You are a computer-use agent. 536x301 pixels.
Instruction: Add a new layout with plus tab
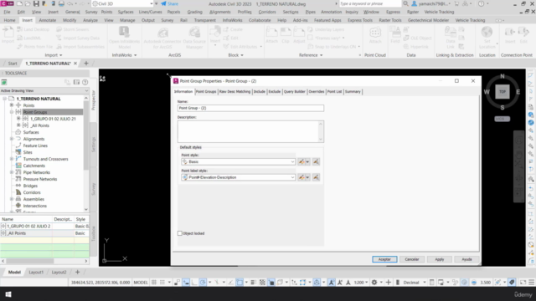[77, 273]
